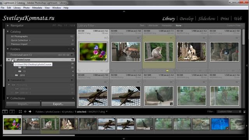Switch to the Web module
Screen dimensions: 249x140
pyautogui.click(x=238, y=19)
